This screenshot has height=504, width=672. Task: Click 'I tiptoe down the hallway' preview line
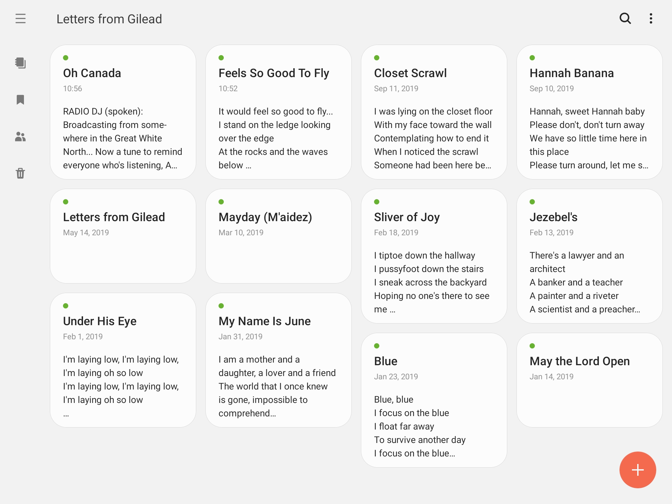coord(425,256)
